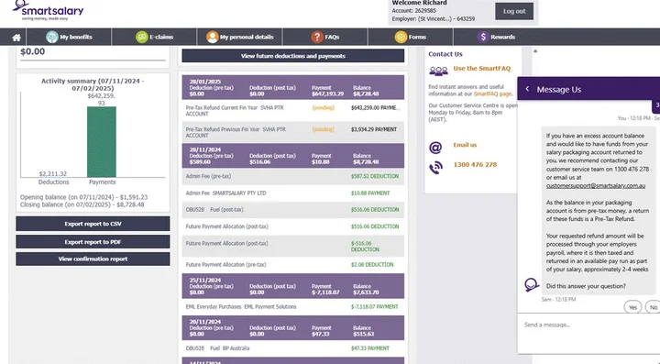Open Rewards dollar icon
The height and width of the screenshot is (364, 660).
coord(483,37)
